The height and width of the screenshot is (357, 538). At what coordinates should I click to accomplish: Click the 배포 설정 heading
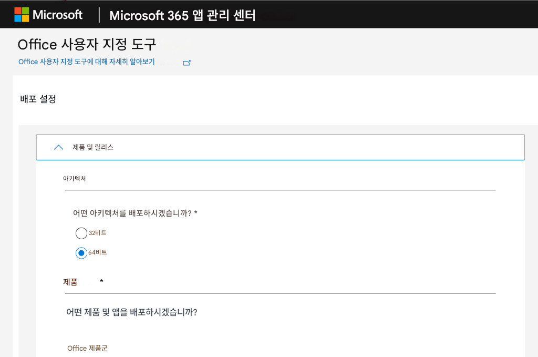(x=38, y=99)
